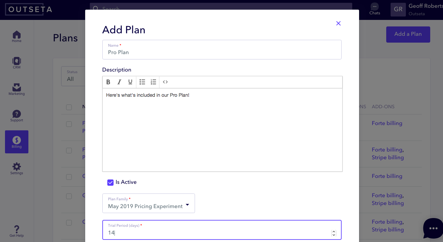The width and height of the screenshot is (443, 242).
Task: Insert a bulleted list in description
Action: pos(142,82)
